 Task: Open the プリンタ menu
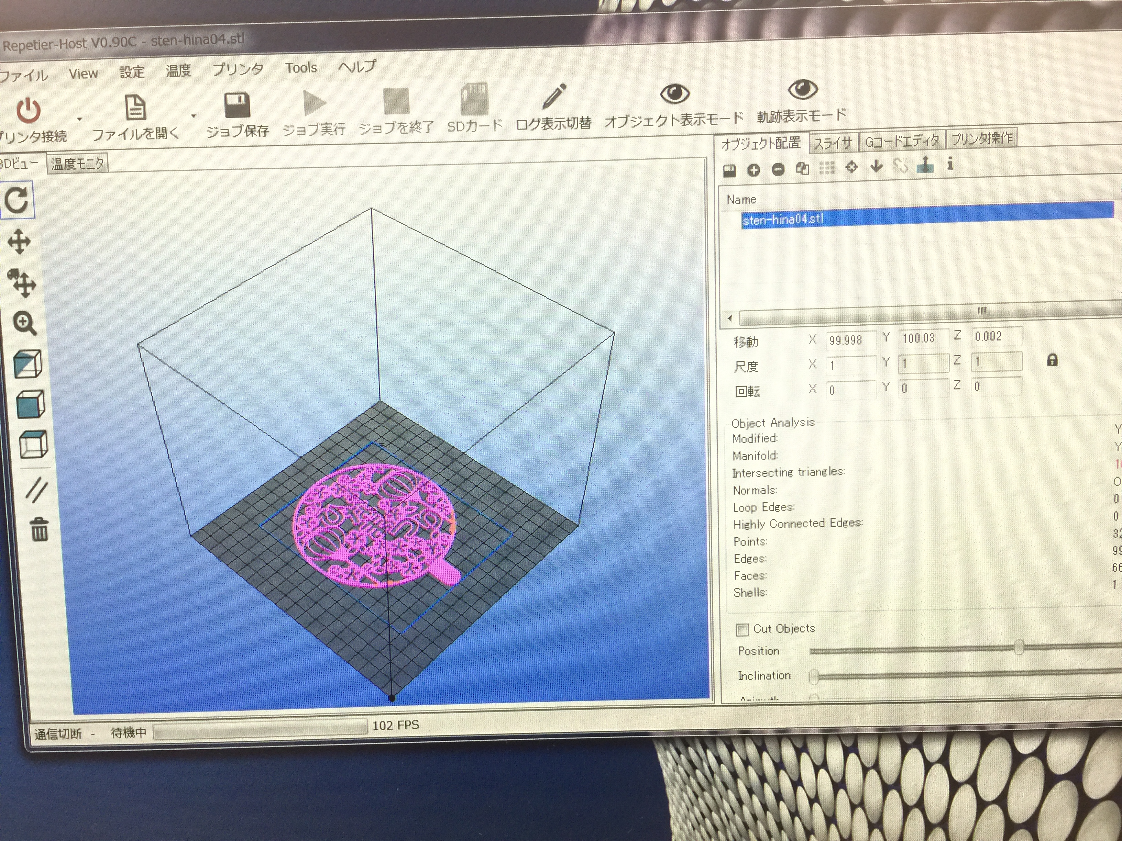pos(238,69)
